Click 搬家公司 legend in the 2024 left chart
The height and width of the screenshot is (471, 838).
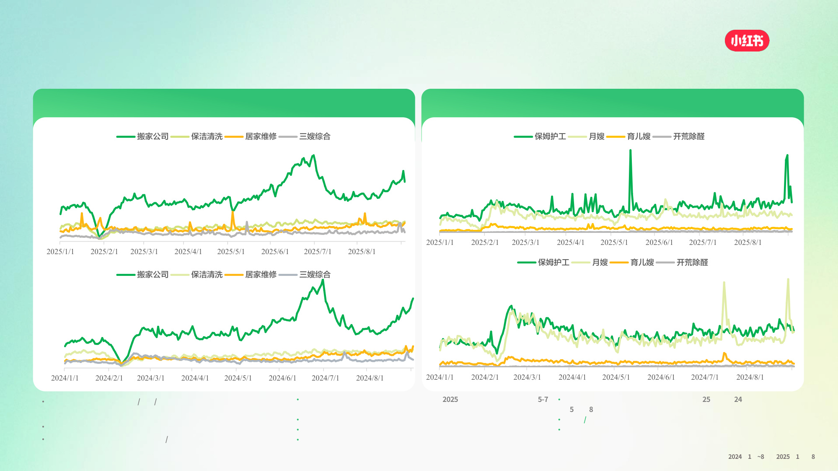point(152,275)
